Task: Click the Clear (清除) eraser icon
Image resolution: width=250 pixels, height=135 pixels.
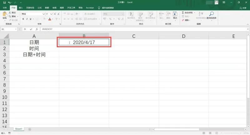Action: (x=183, y=20)
